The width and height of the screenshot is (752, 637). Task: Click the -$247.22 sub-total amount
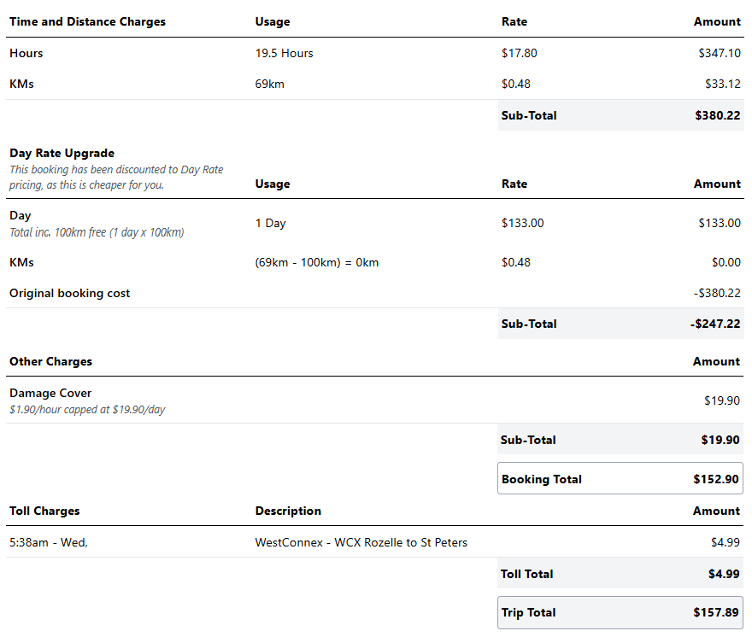coord(714,324)
